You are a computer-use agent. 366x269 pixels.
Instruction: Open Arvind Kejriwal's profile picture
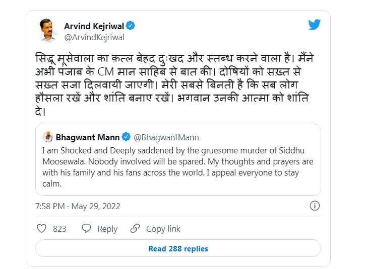tap(48, 30)
